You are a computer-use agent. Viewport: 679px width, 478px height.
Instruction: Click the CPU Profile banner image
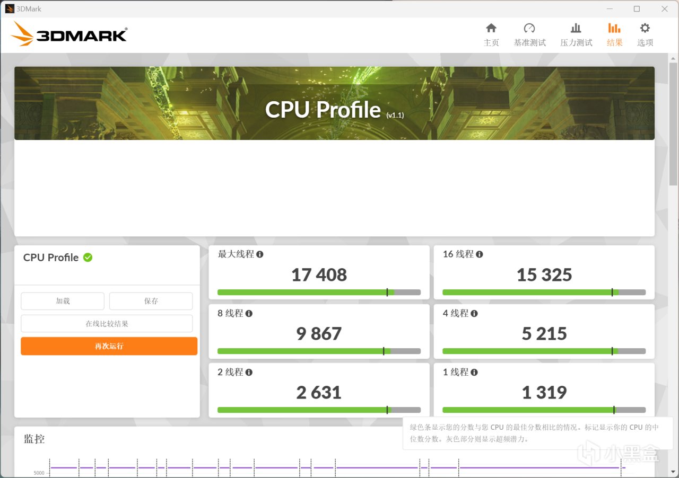pos(334,103)
